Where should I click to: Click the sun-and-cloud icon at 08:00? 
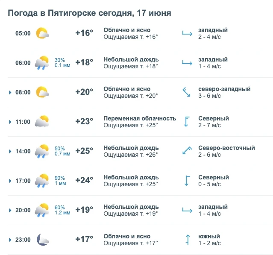pyautogui.click(x=42, y=92)
